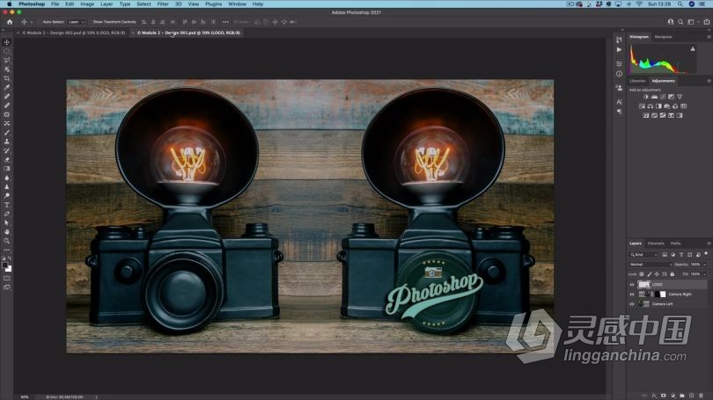Image resolution: width=713 pixels, height=400 pixels.
Task: Toggle lock all padlock icon
Action: click(673, 274)
